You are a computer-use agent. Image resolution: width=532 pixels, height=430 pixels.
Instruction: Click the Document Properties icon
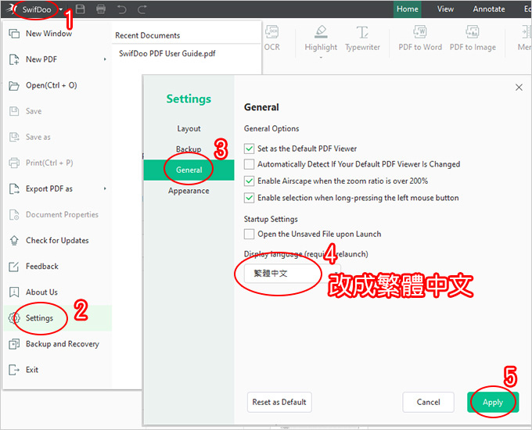[14, 215]
